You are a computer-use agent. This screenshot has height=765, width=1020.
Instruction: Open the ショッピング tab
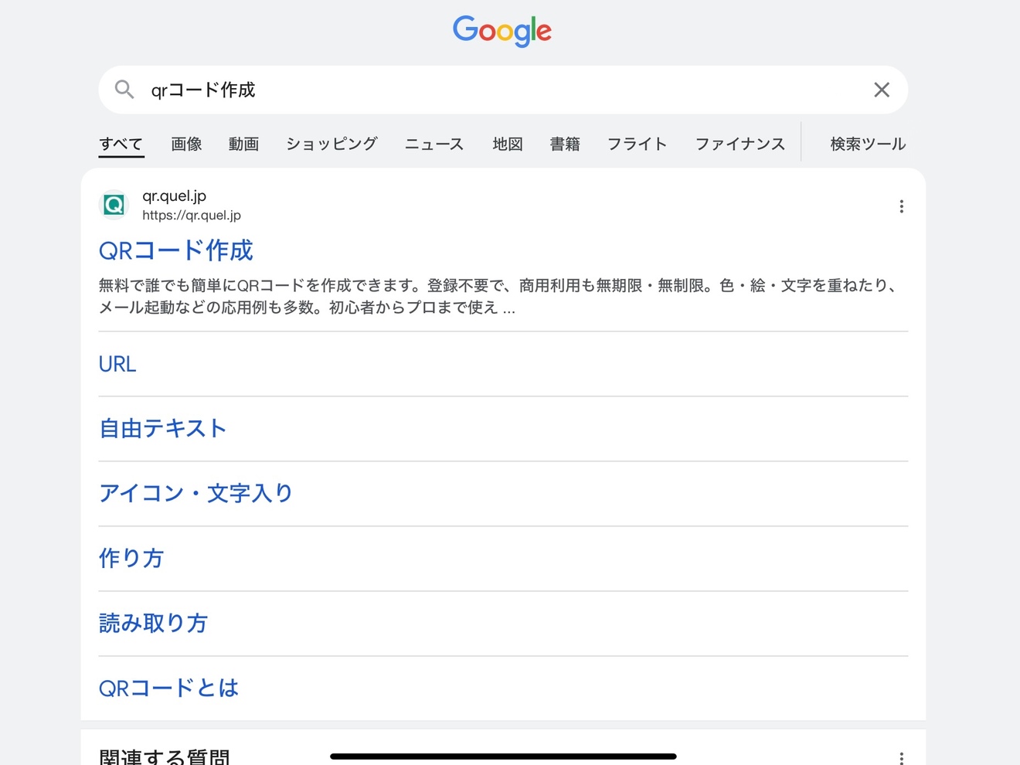pyautogui.click(x=331, y=144)
